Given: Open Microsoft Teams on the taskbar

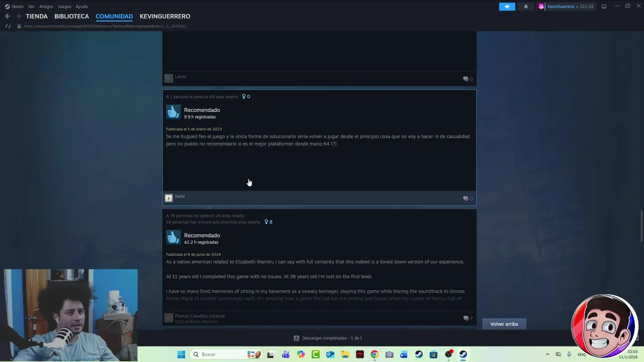Looking at the screenshot, I should [x=286, y=354].
